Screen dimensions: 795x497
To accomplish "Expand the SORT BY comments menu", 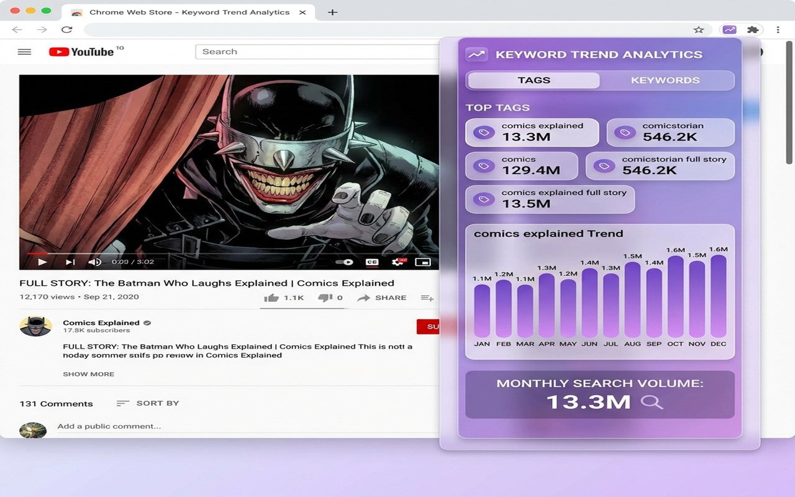I will (148, 403).
